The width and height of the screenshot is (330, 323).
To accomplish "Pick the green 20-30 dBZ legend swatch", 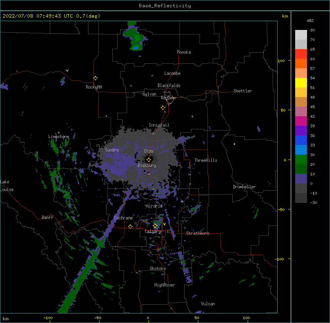I will tap(301, 160).
